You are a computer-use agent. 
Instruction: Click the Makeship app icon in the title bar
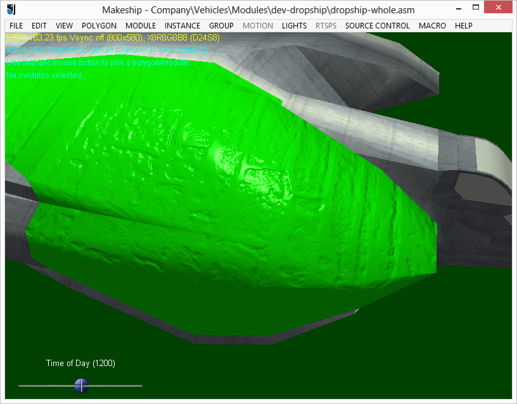[x=11, y=9]
